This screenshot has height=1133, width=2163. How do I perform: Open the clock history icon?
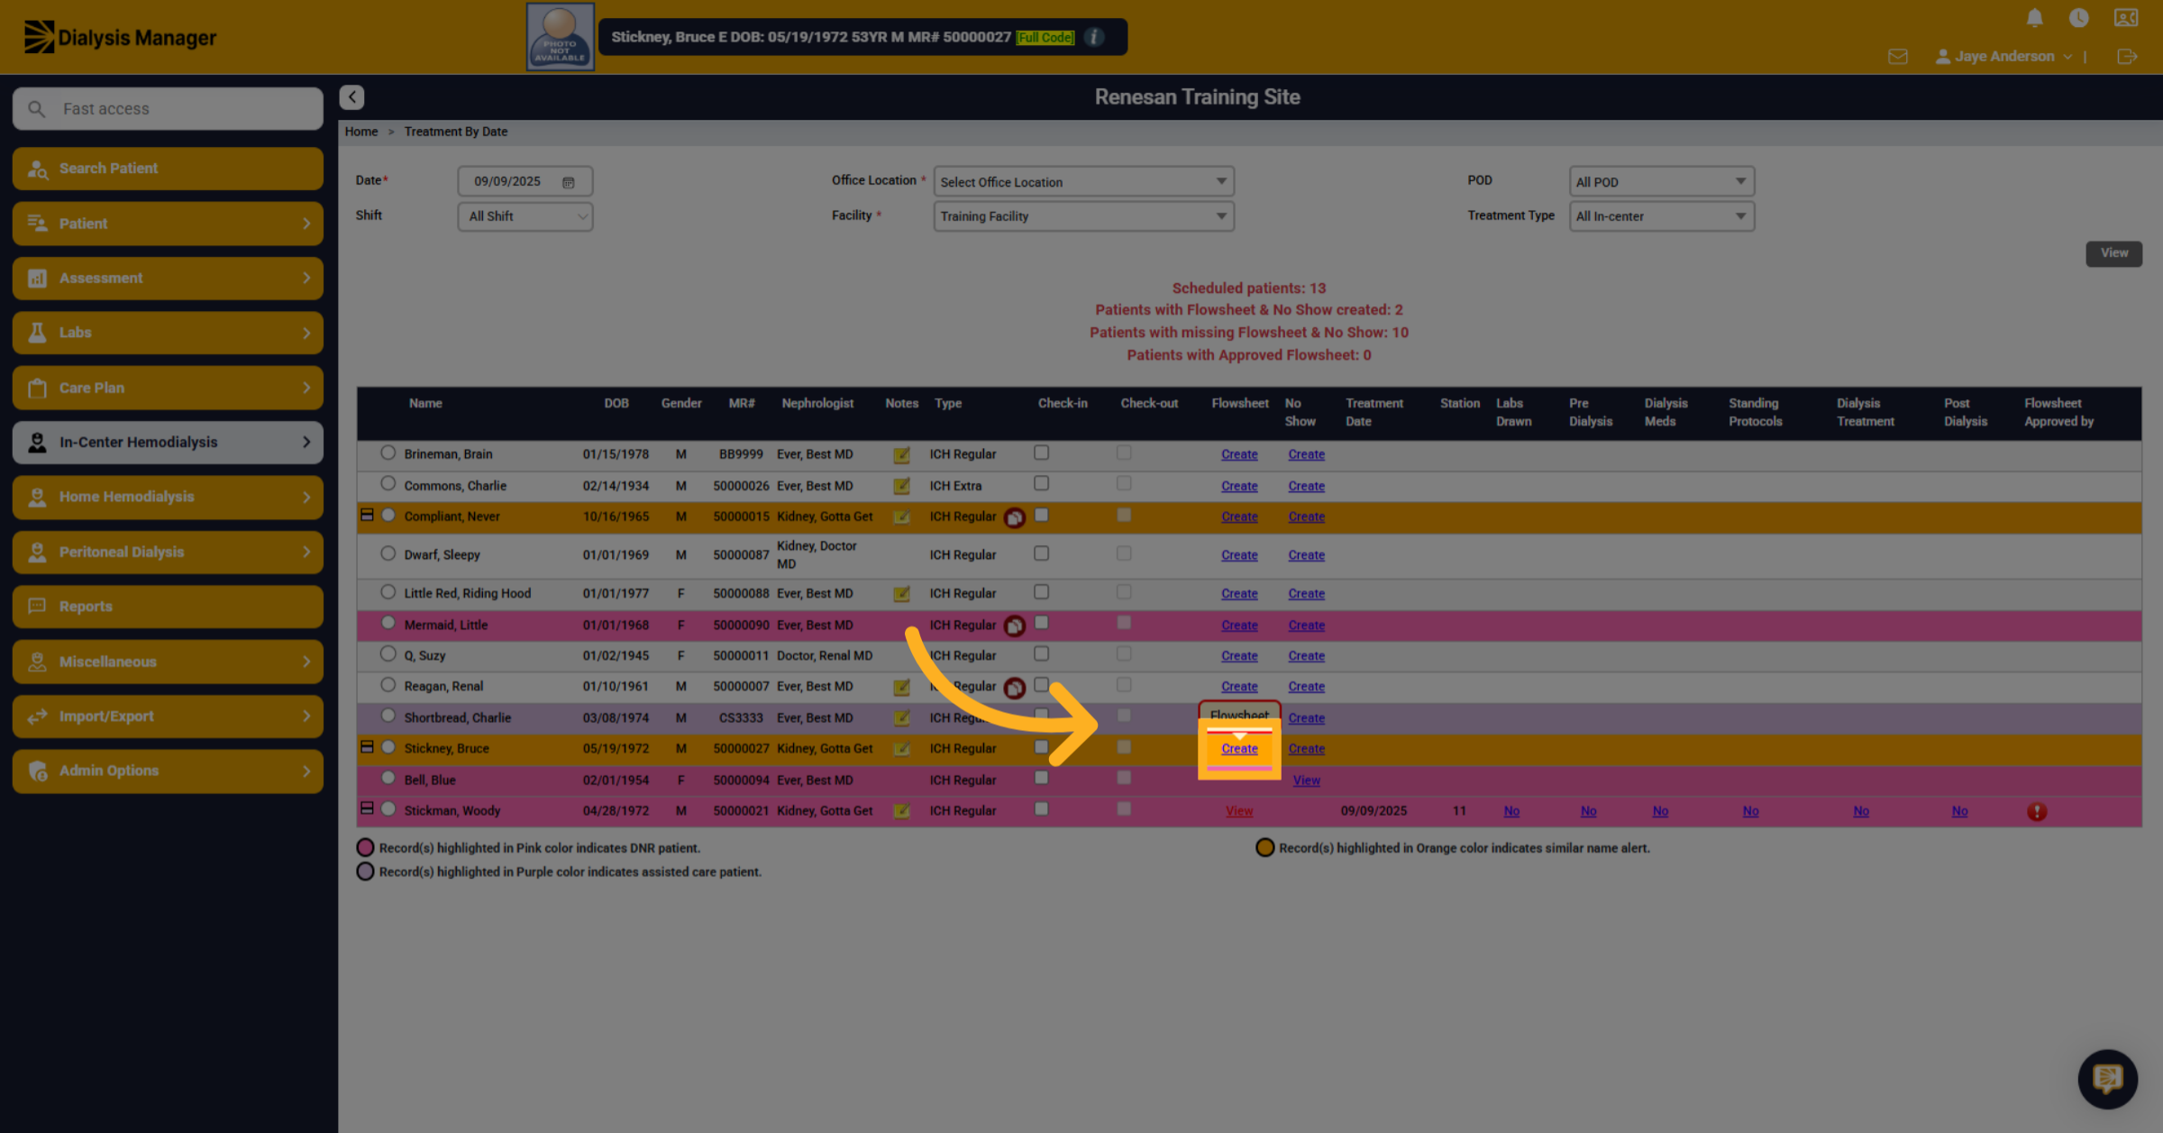[x=2078, y=17]
